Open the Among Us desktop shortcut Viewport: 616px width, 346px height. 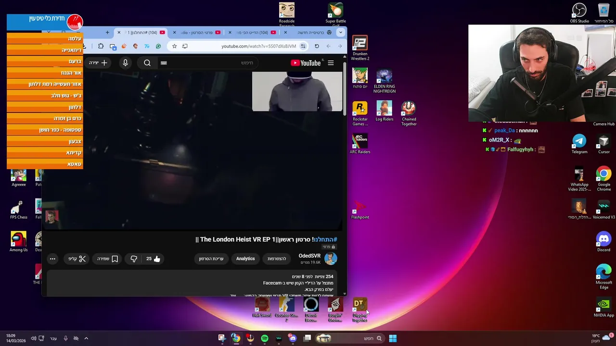(19, 242)
